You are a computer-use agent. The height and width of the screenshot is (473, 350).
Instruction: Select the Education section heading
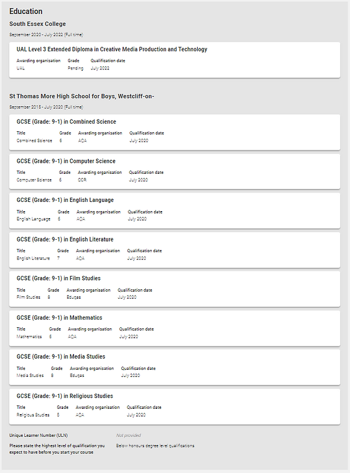25,11
